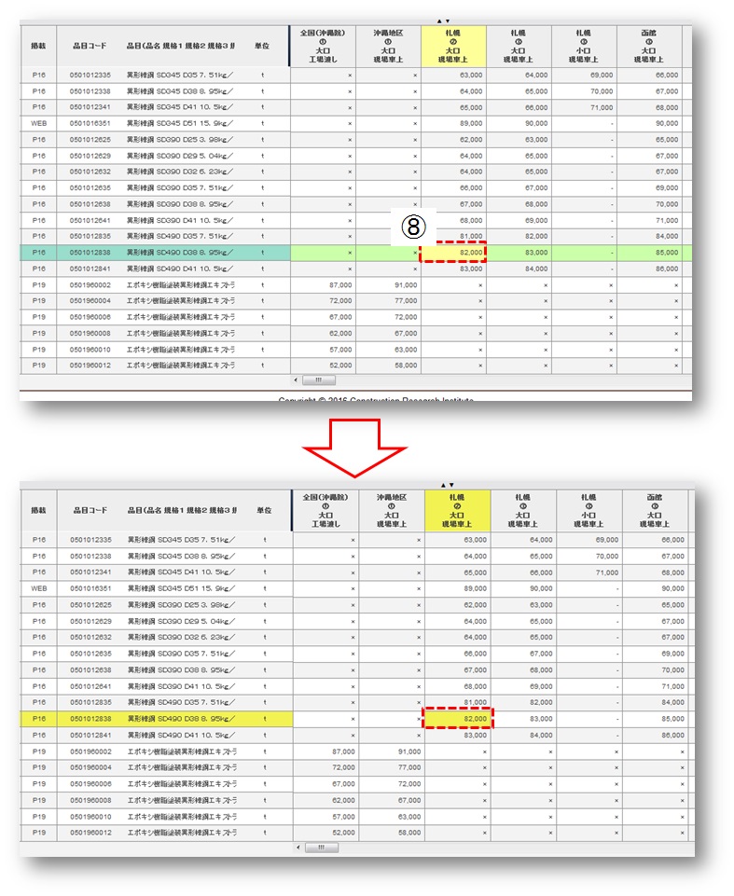Click 89,000 cell in lower table
This screenshot has width=734, height=896.
coord(457,588)
